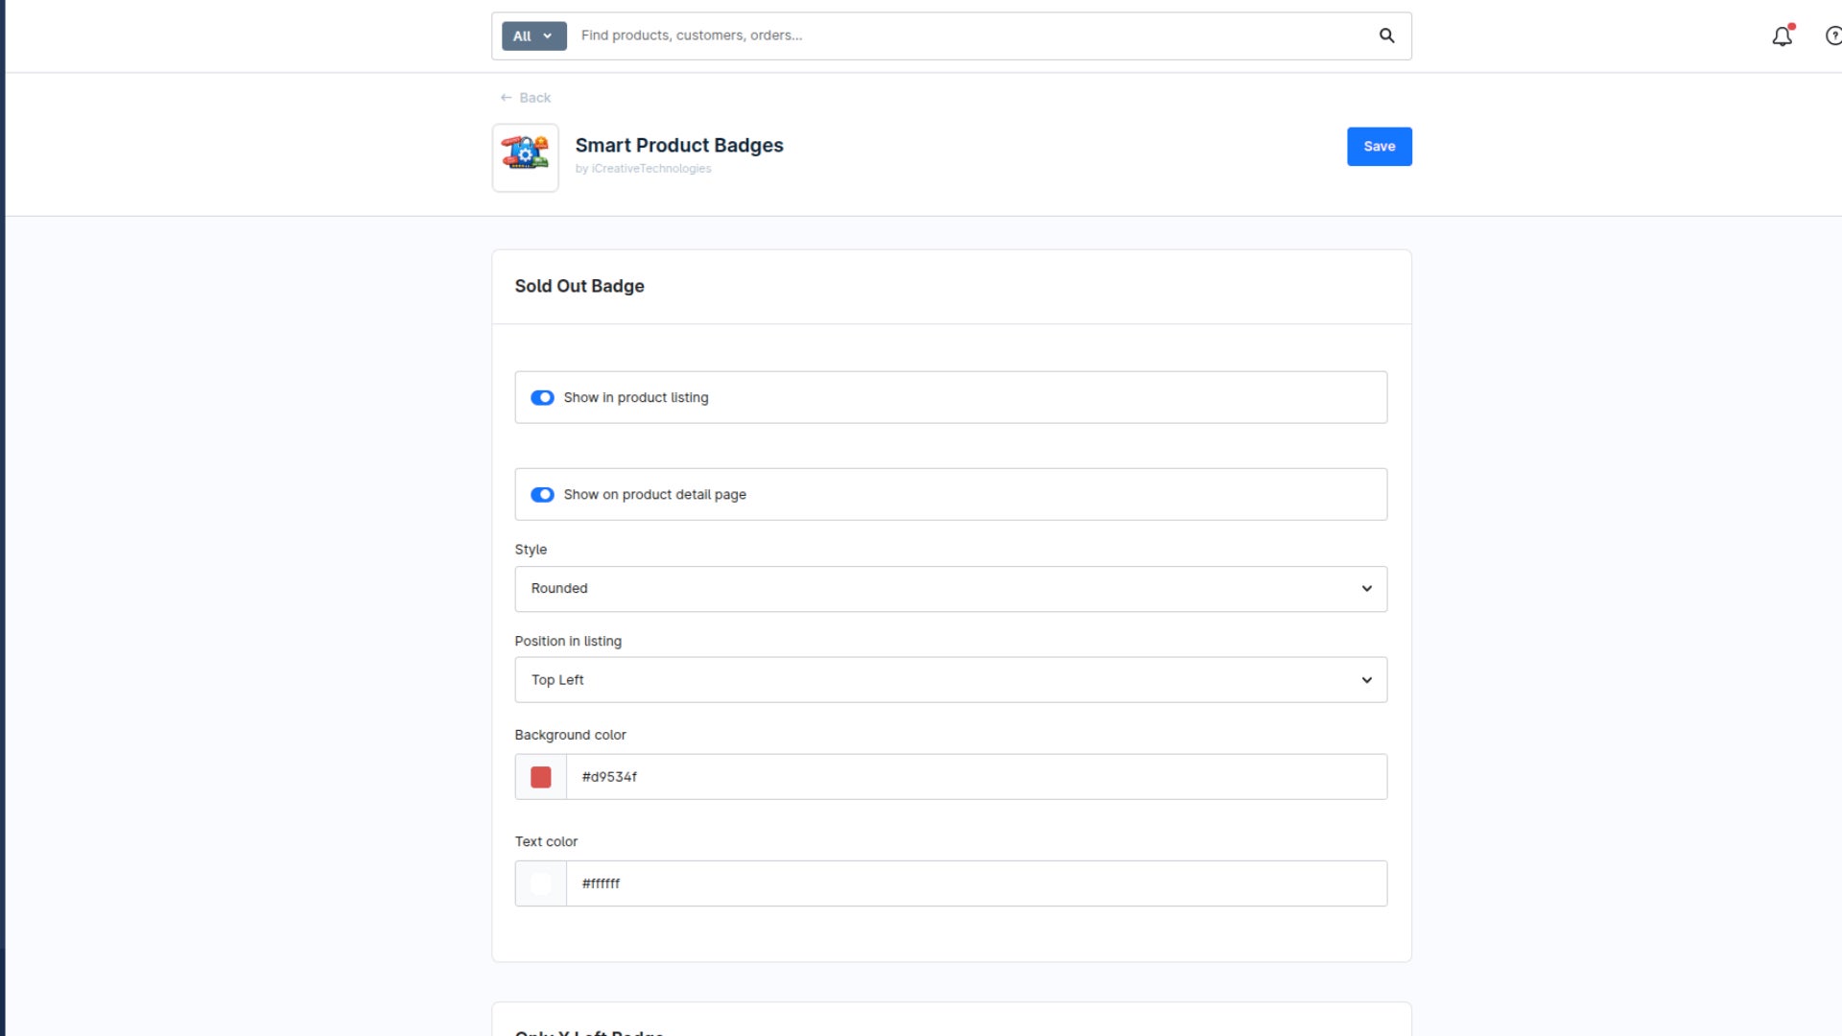The height and width of the screenshot is (1036, 1842).
Task: Toggle Show in product listing switch
Action: click(542, 398)
